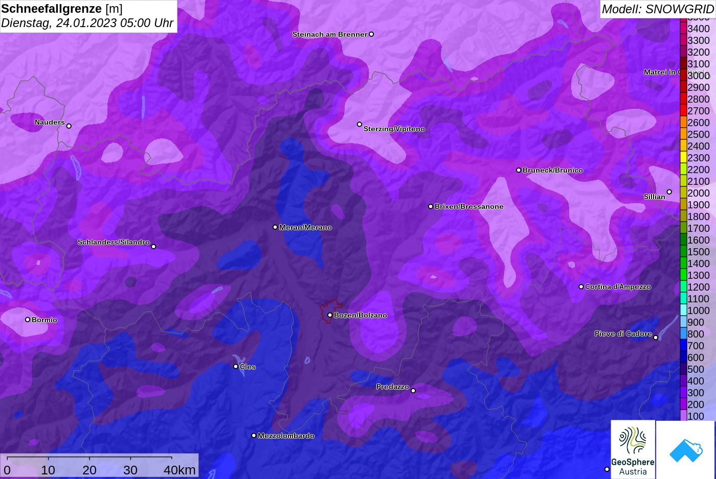Viewport: 716px width, 479px height.
Task: Click the 800 legend color swatch
Action: (683, 333)
